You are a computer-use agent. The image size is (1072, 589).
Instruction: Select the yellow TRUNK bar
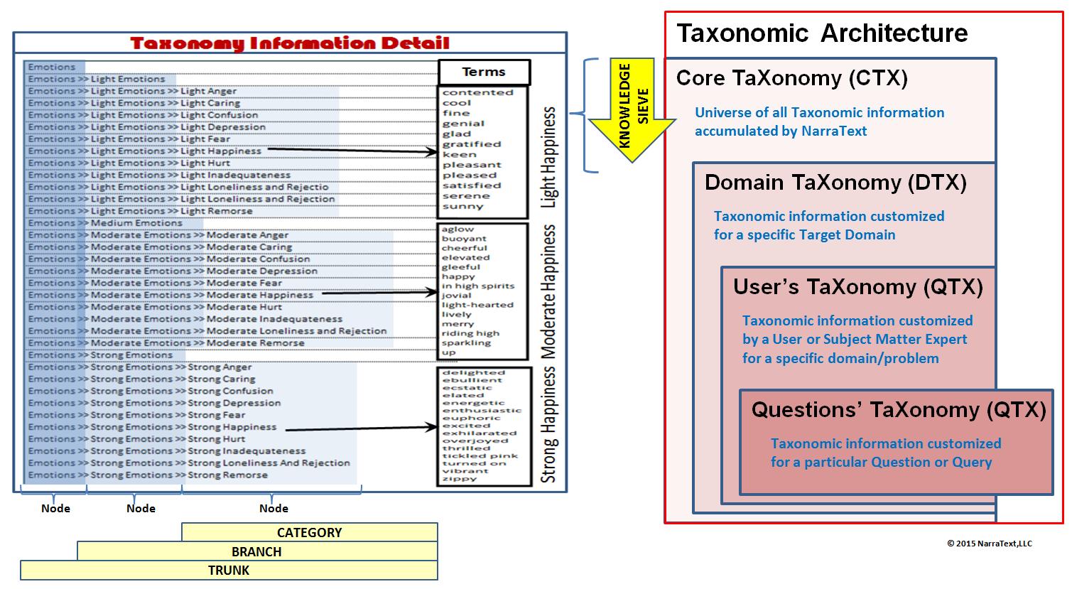pyautogui.click(x=229, y=571)
